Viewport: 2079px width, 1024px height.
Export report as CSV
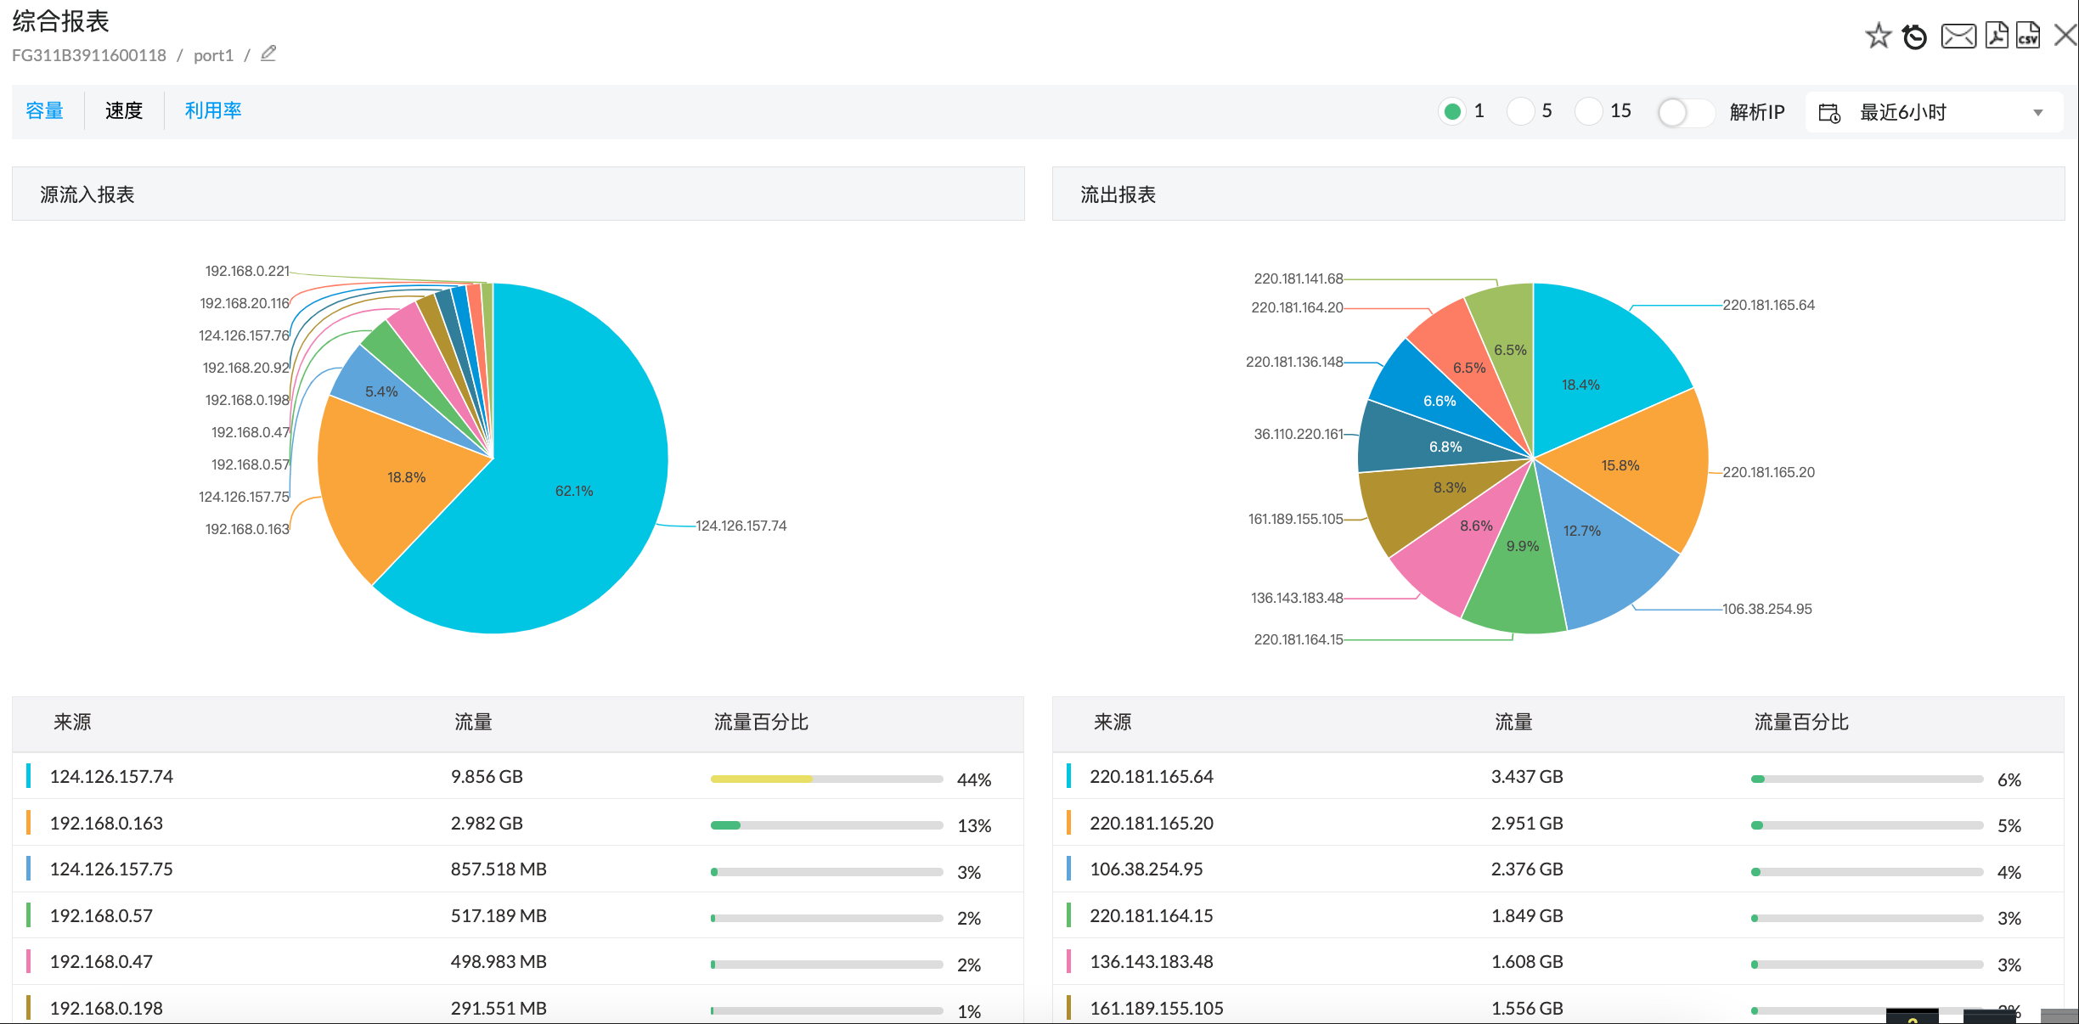click(x=2028, y=36)
